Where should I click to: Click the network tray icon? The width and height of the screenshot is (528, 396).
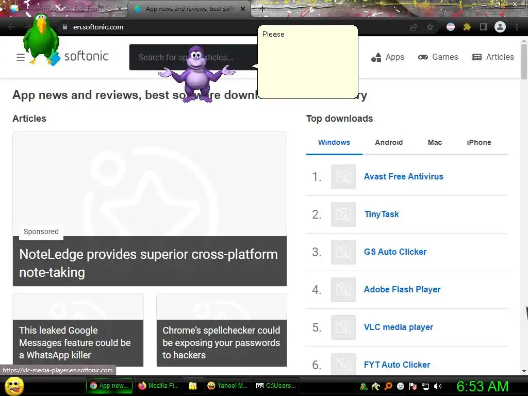pos(425,386)
